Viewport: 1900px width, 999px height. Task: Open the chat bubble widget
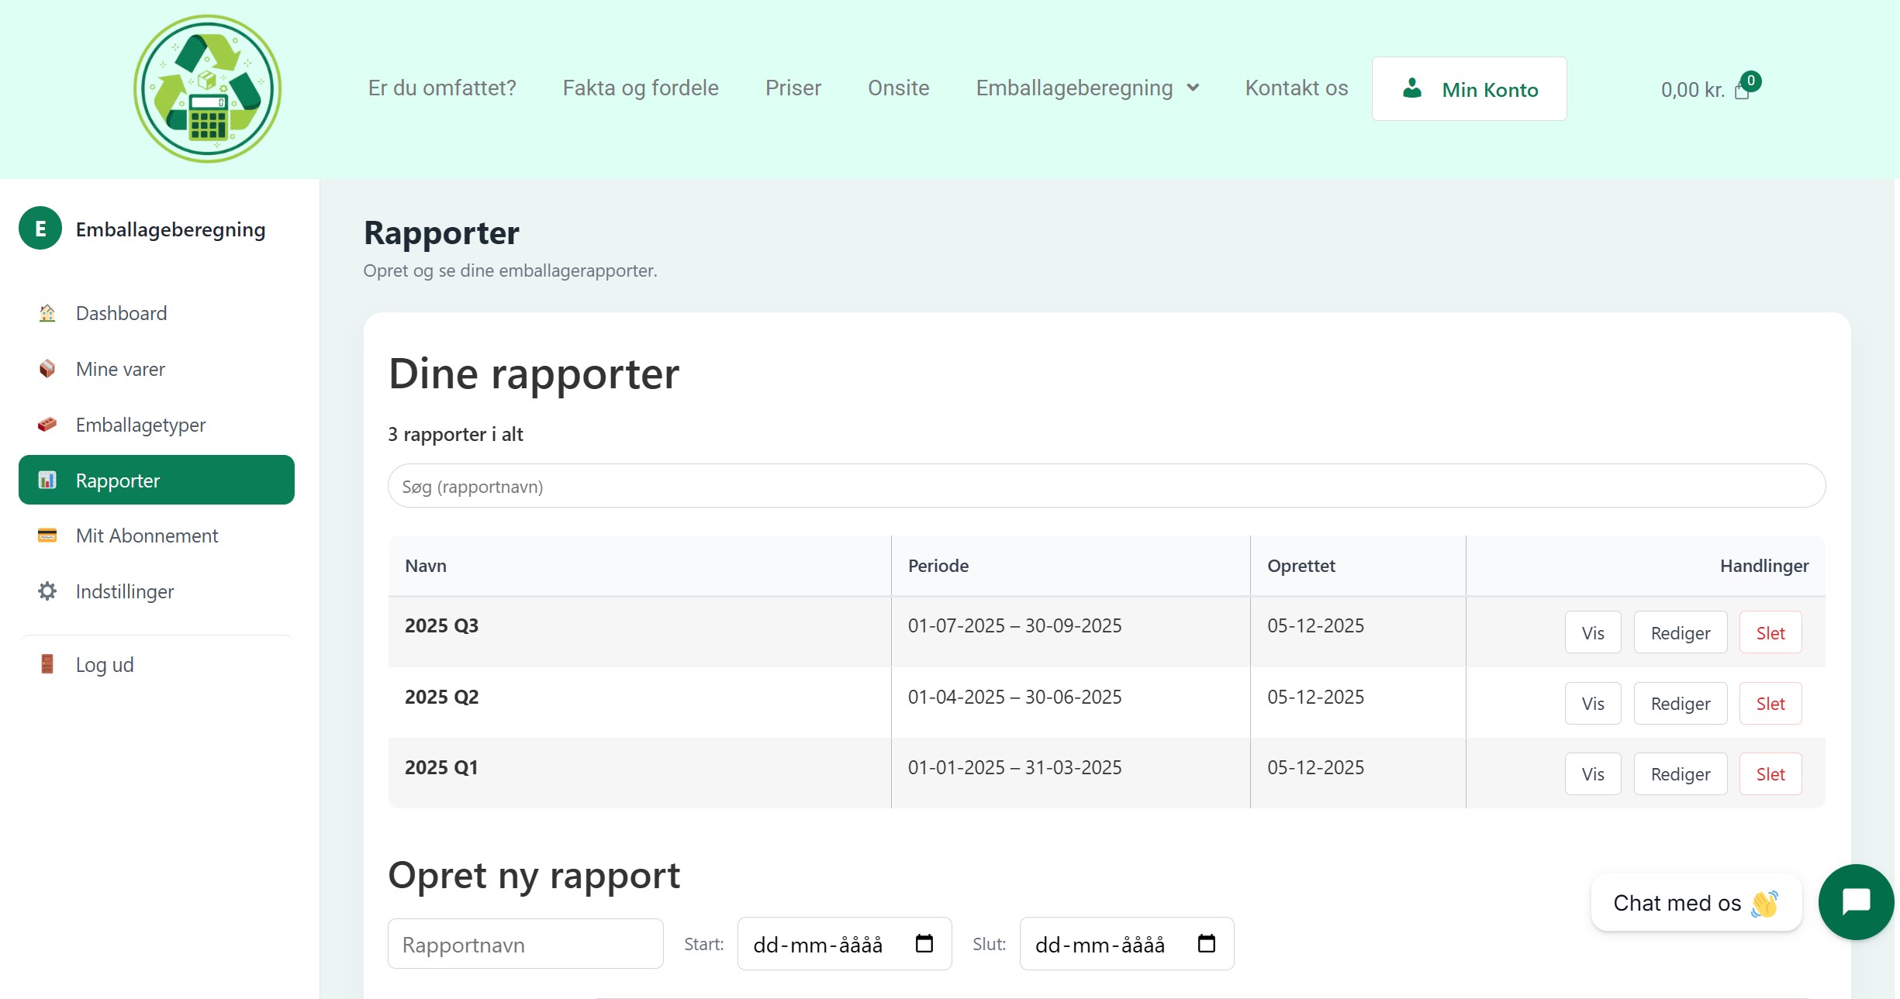tap(1856, 902)
